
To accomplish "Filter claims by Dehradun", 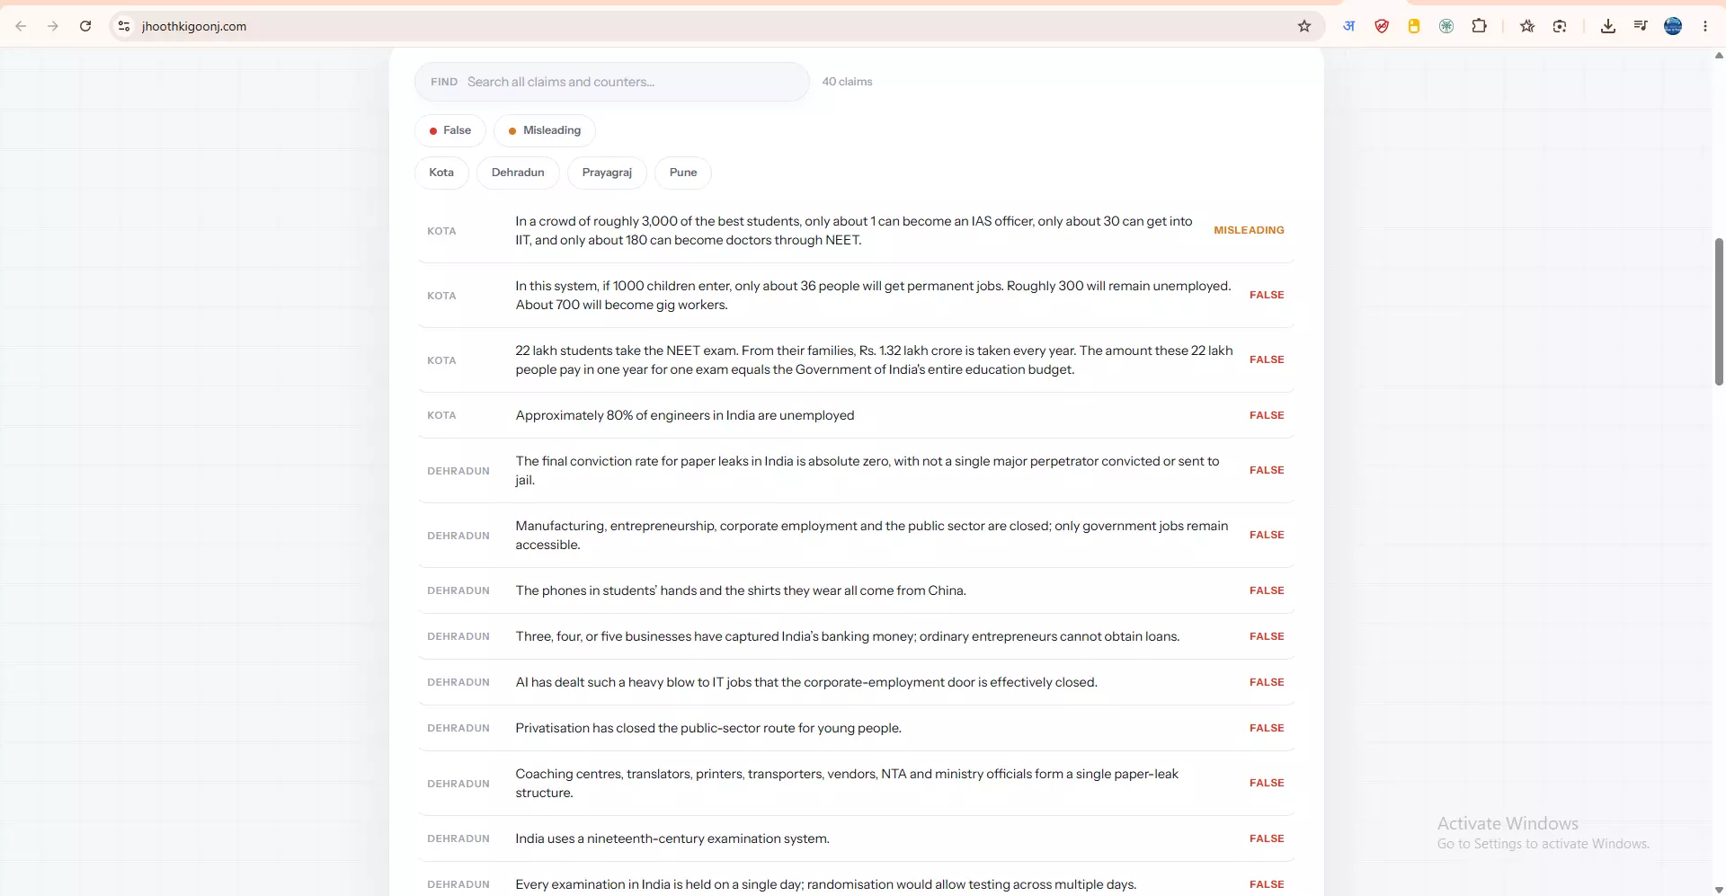I will [x=518, y=173].
